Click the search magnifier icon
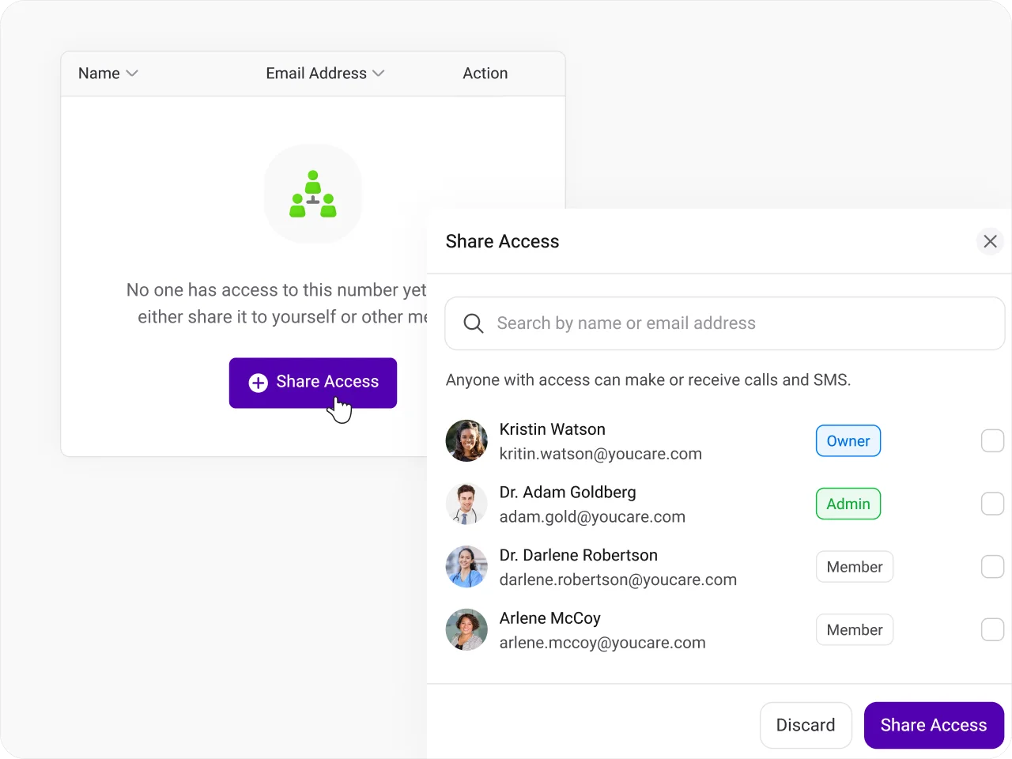 tap(474, 323)
